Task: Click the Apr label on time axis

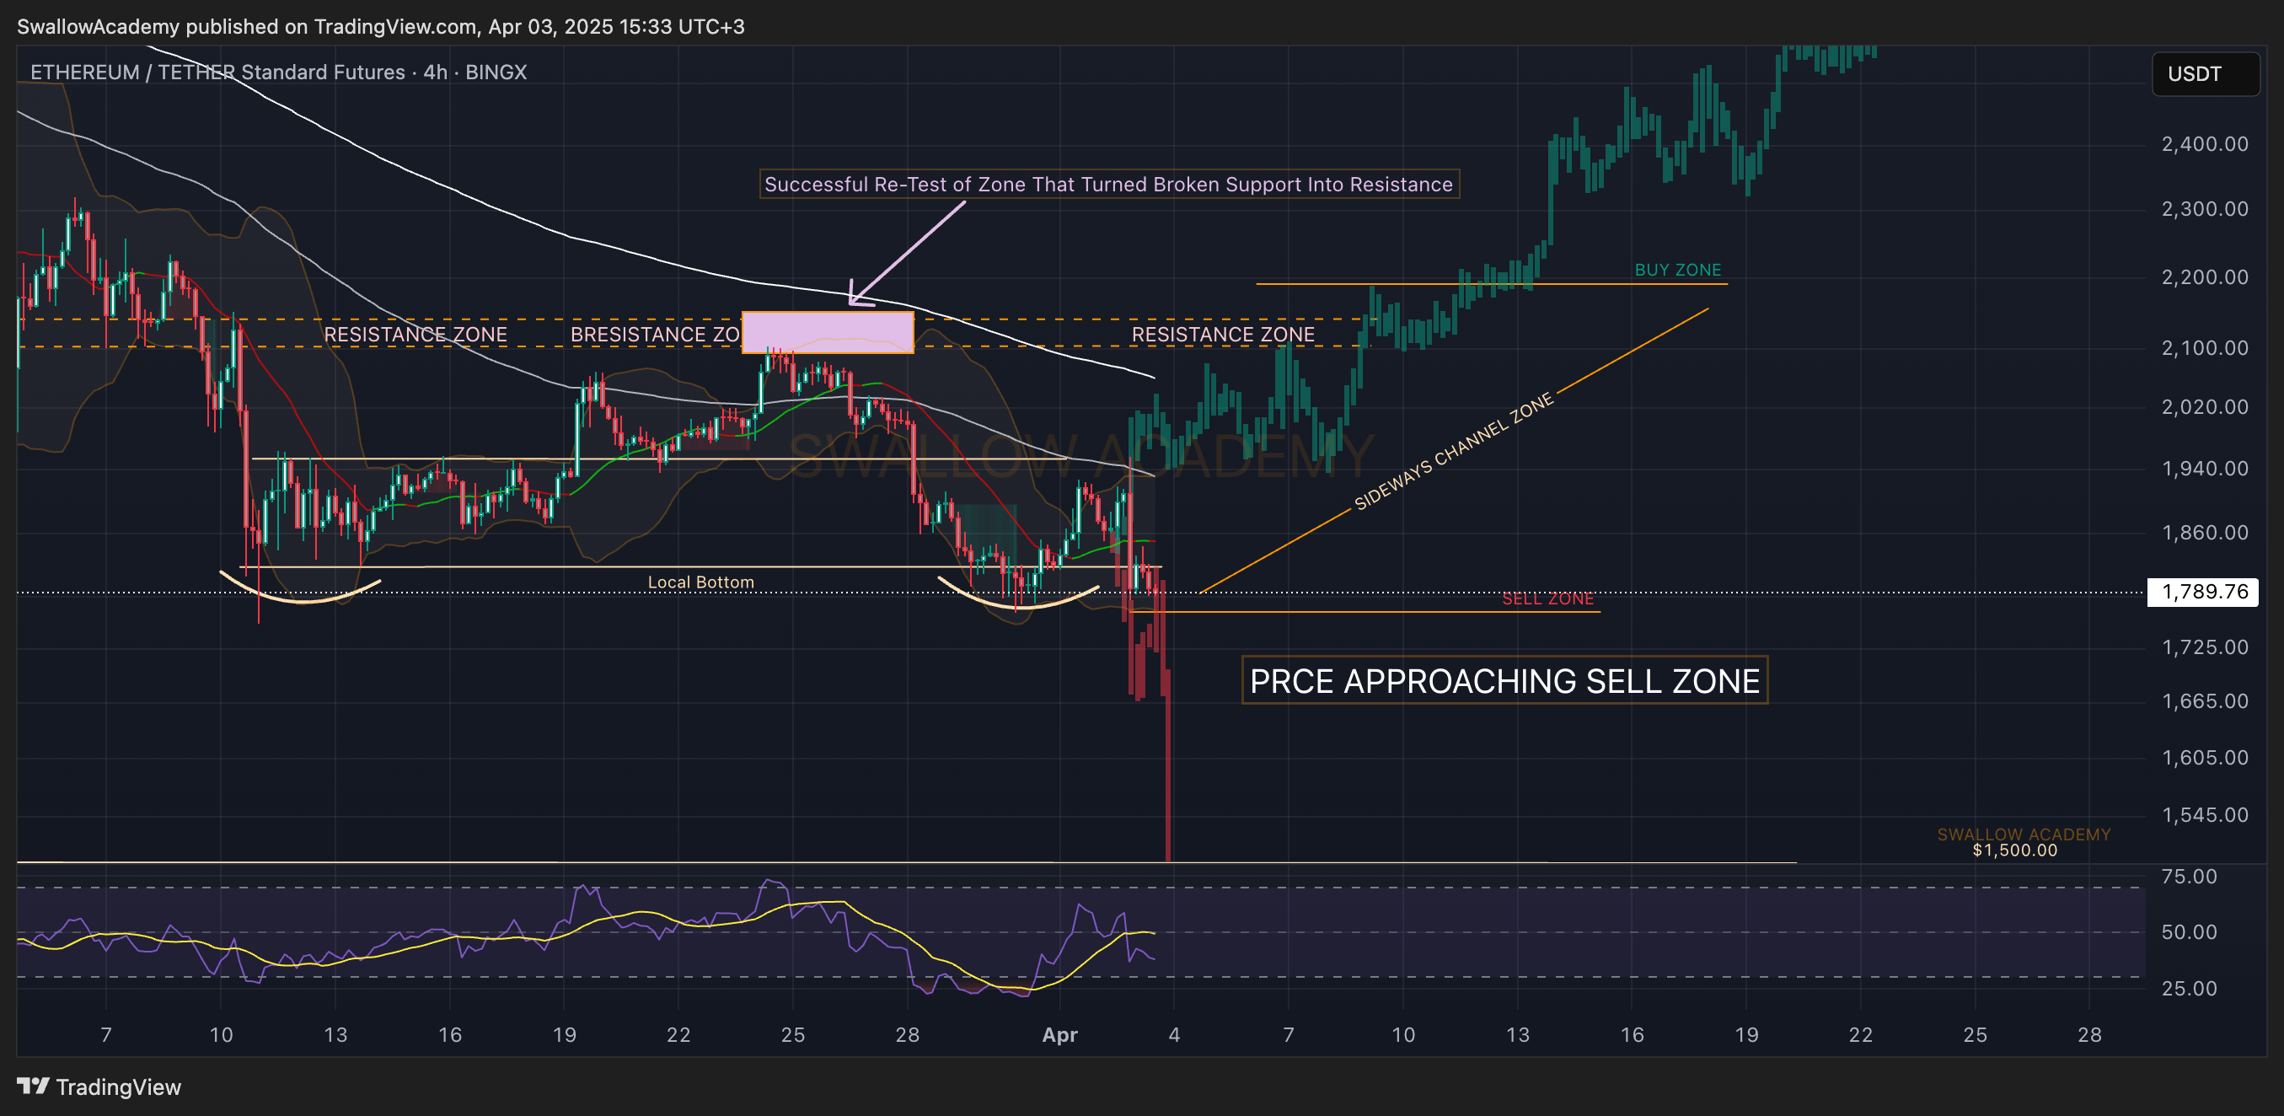Action: click(1059, 1034)
